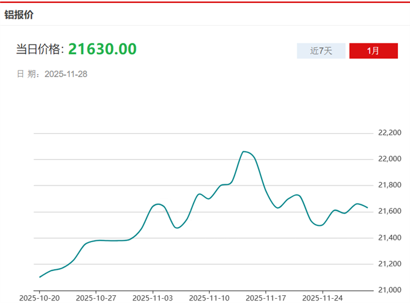Click the price line's rightmost end point
The image size is (410, 303).
point(367,208)
